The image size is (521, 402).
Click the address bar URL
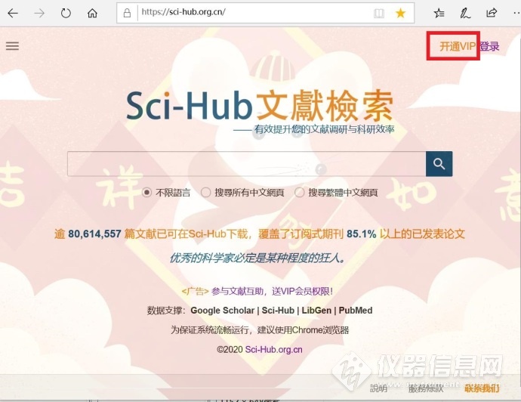coord(183,12)
